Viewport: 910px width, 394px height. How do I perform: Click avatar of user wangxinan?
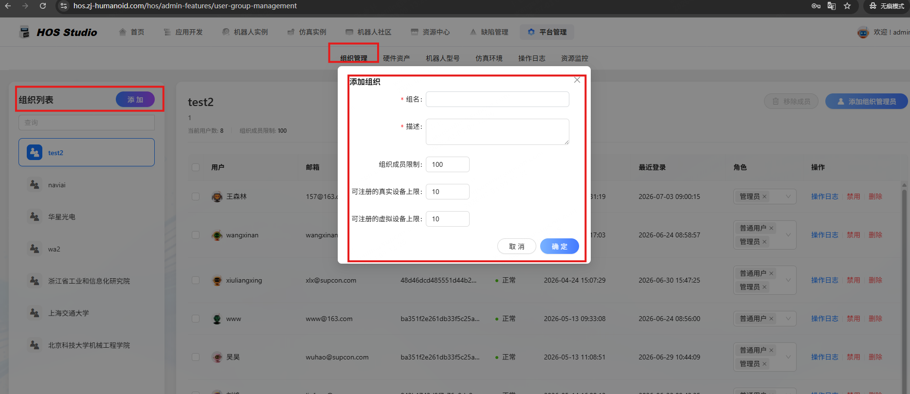point(217,235)
